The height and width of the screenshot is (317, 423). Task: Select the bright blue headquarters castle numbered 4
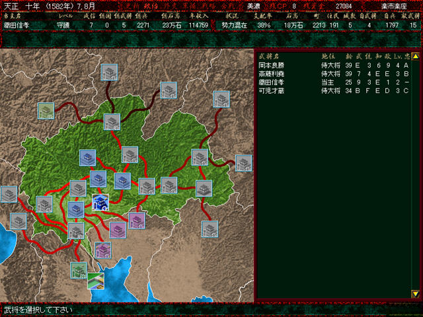pyautogui.click(x=100, y=202)
